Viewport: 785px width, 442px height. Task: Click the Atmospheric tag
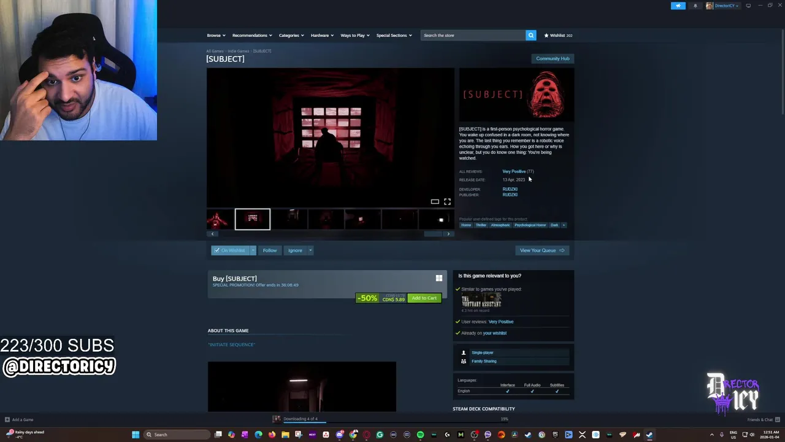tap(500, 225)
